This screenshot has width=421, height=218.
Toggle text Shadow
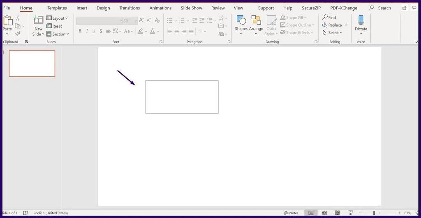point(101,31)
